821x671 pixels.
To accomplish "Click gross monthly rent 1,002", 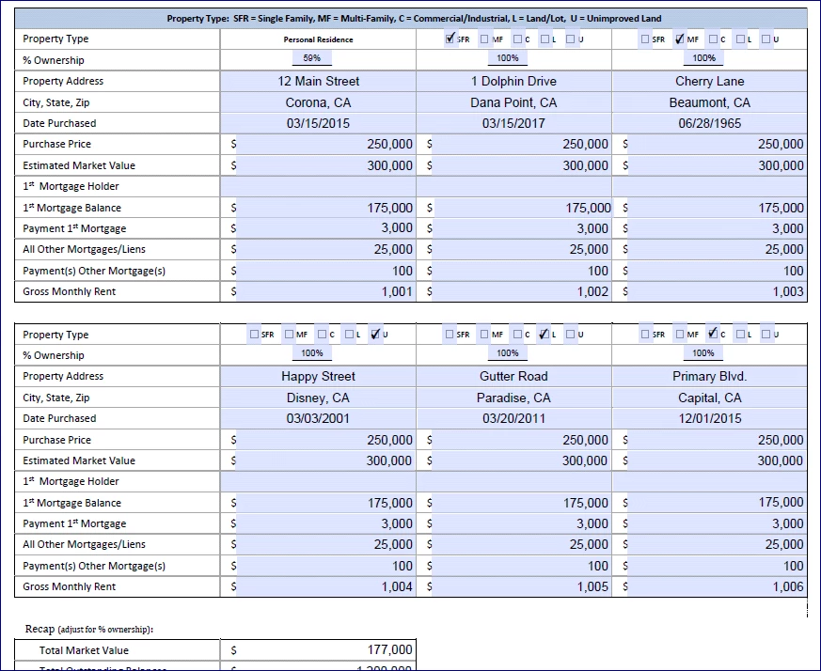I will pyautogui.click(x=522, y=291).
